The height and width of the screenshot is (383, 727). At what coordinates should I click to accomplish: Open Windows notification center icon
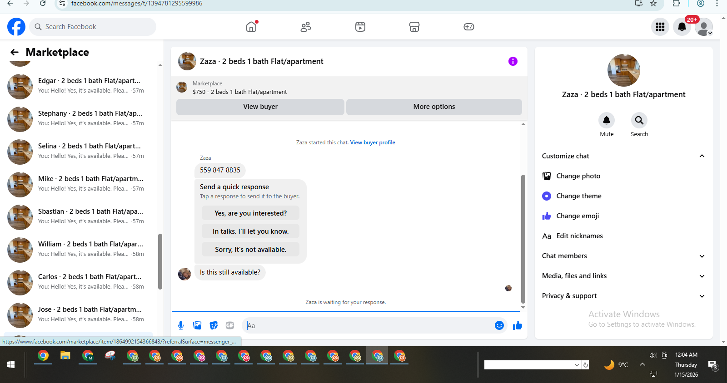click(712, 365)
